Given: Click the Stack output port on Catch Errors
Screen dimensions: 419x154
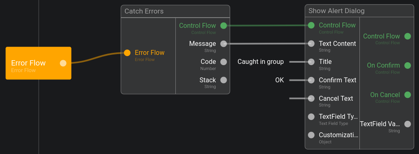Looking at the screenshot, I should click(223, 80).
